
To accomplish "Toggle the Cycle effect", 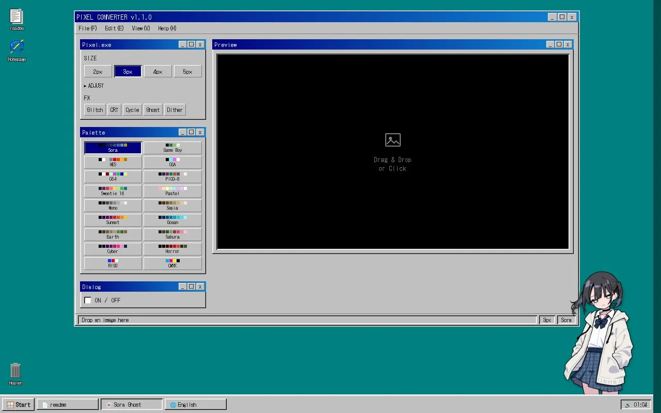I will [x=132, y=109].
